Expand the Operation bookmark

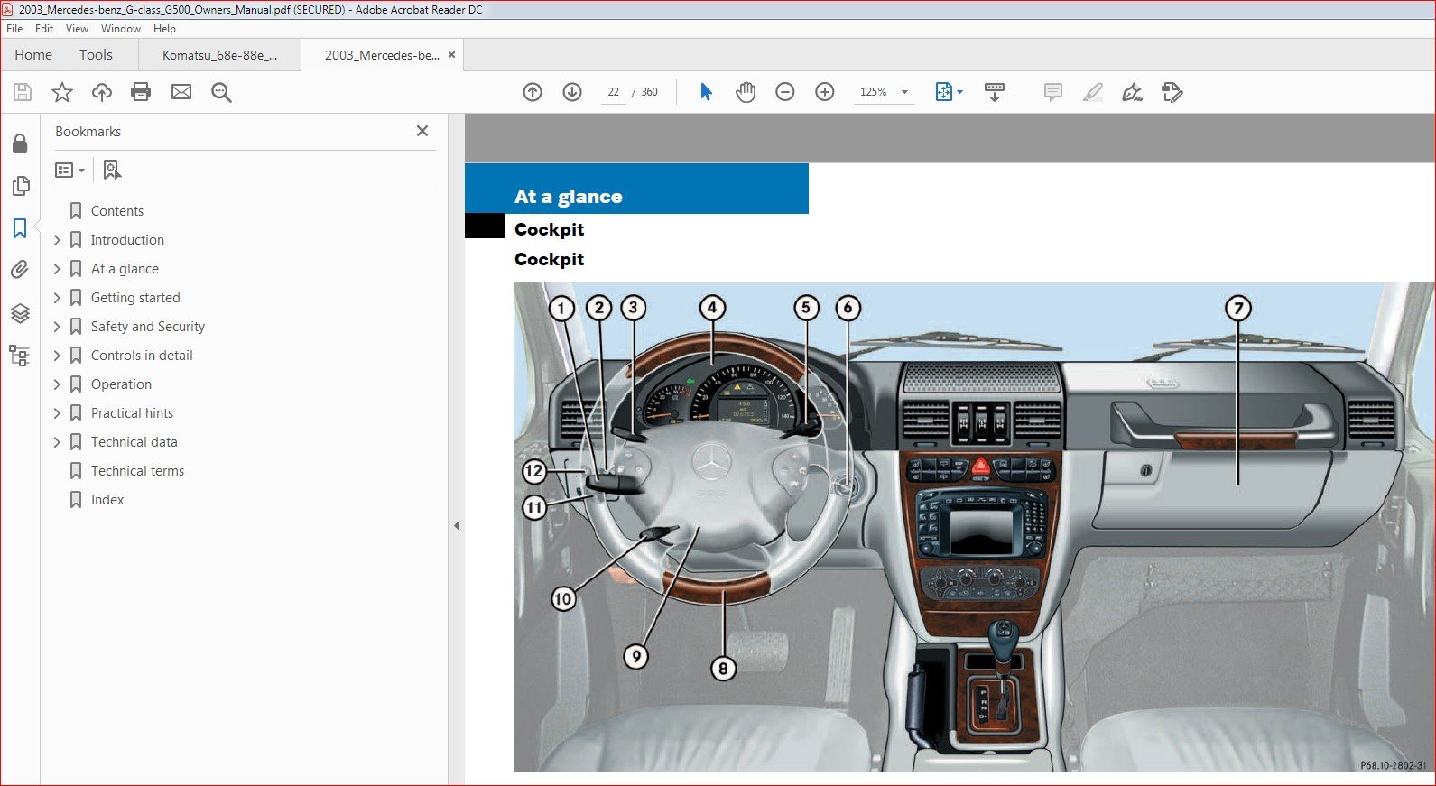(57, 384)
